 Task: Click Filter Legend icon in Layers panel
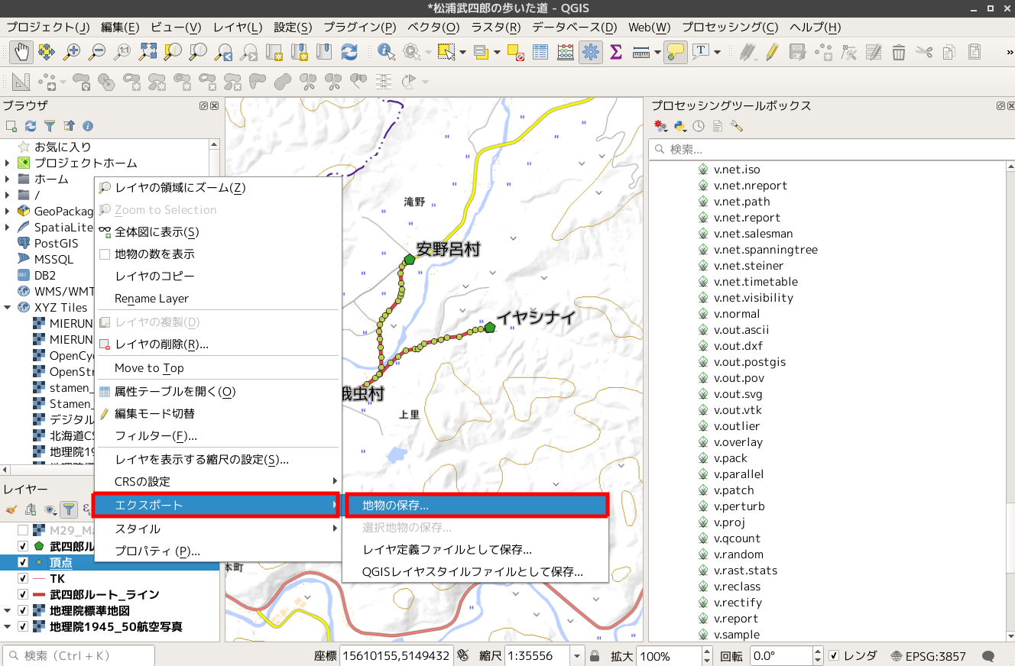(69, 509)
